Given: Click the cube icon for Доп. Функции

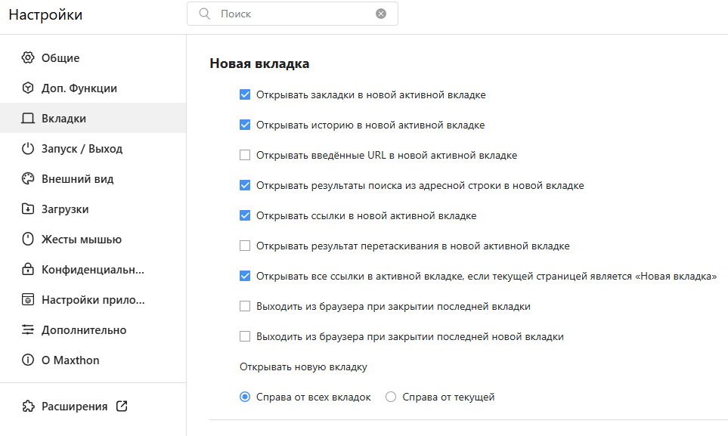Looking at the screenshot, I should tap(28, 88).
